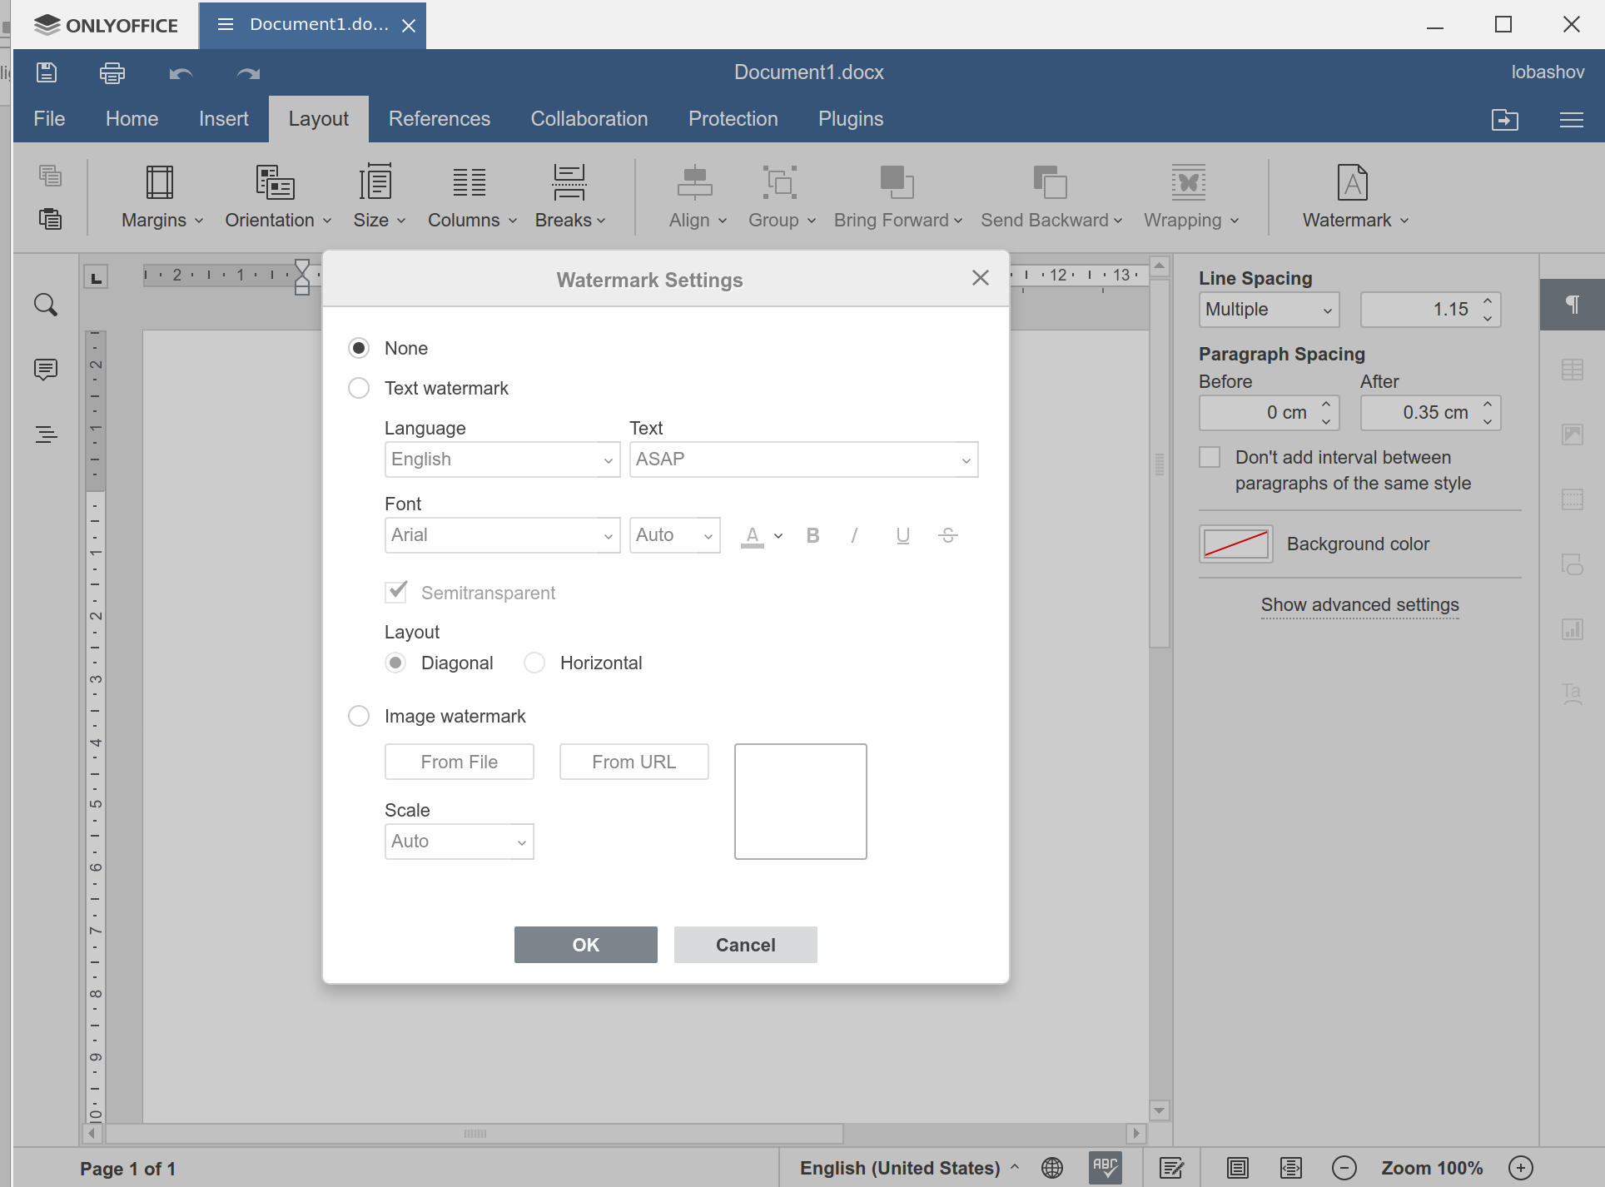Open the search icon in left sidebar
Screen dimensions: 1605x1187
(46, 305)
